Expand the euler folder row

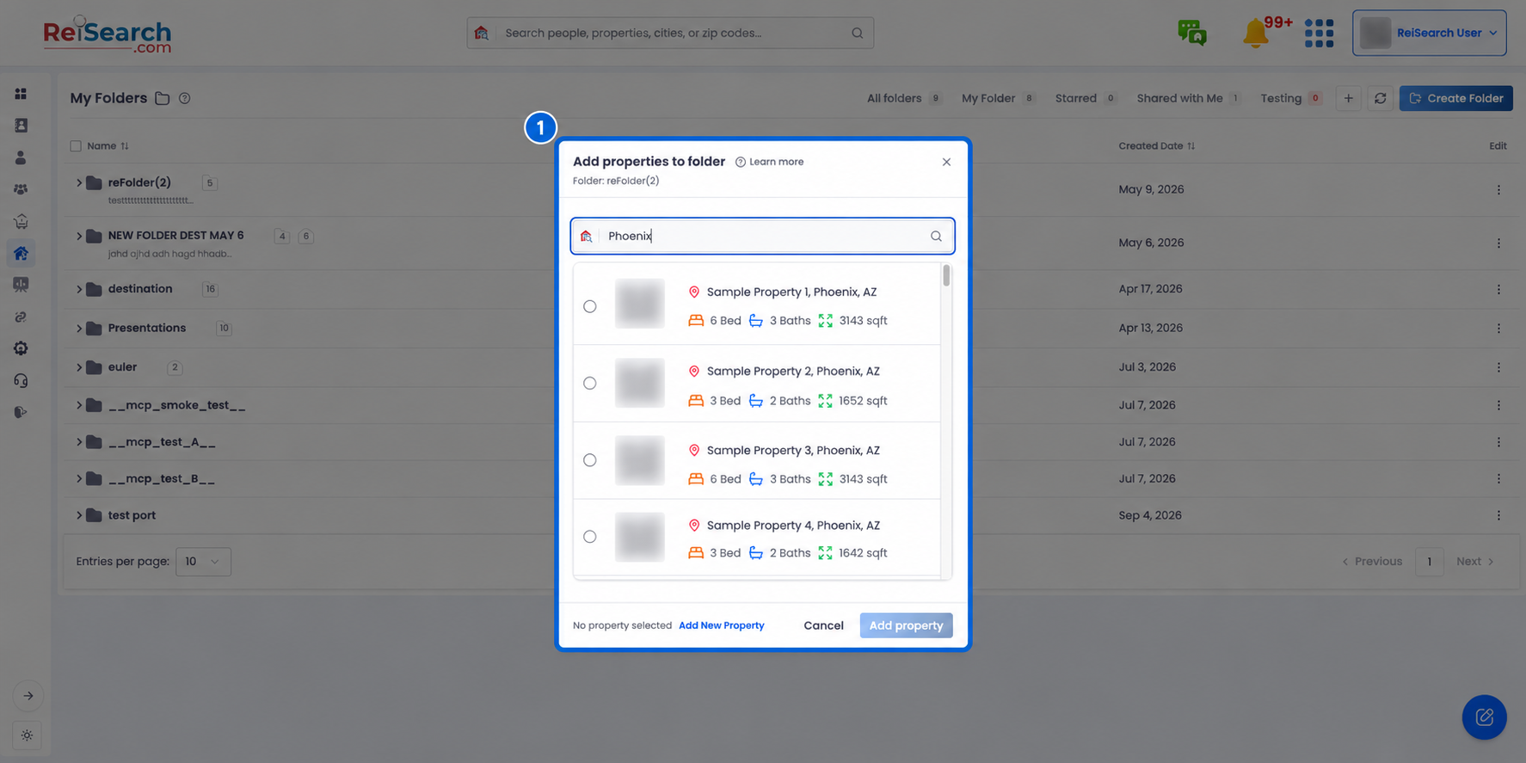click(x=79, y=367)
